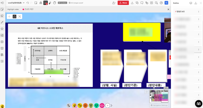Click the plus invite circle button
The width and height of the screenshot is (203, 108).
pyautogui.click(x=107, y=106)
